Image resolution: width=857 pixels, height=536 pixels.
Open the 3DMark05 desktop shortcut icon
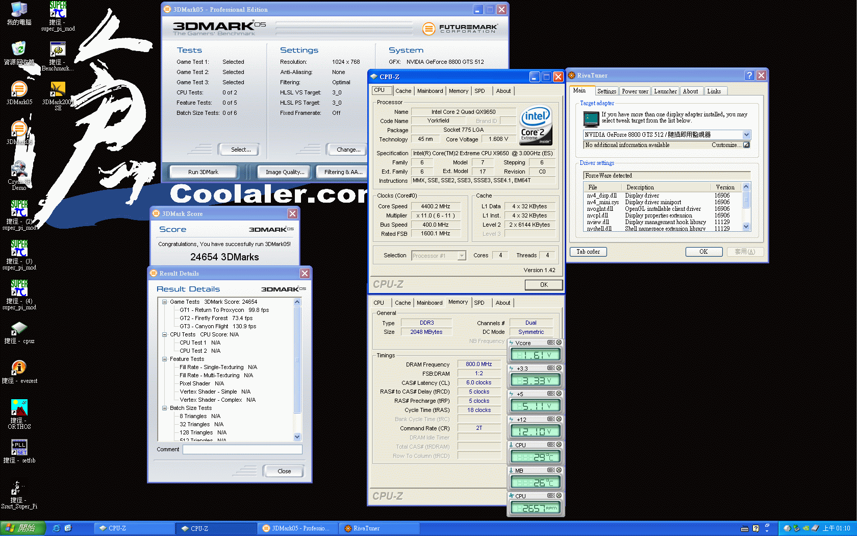[x=19, y=93]
